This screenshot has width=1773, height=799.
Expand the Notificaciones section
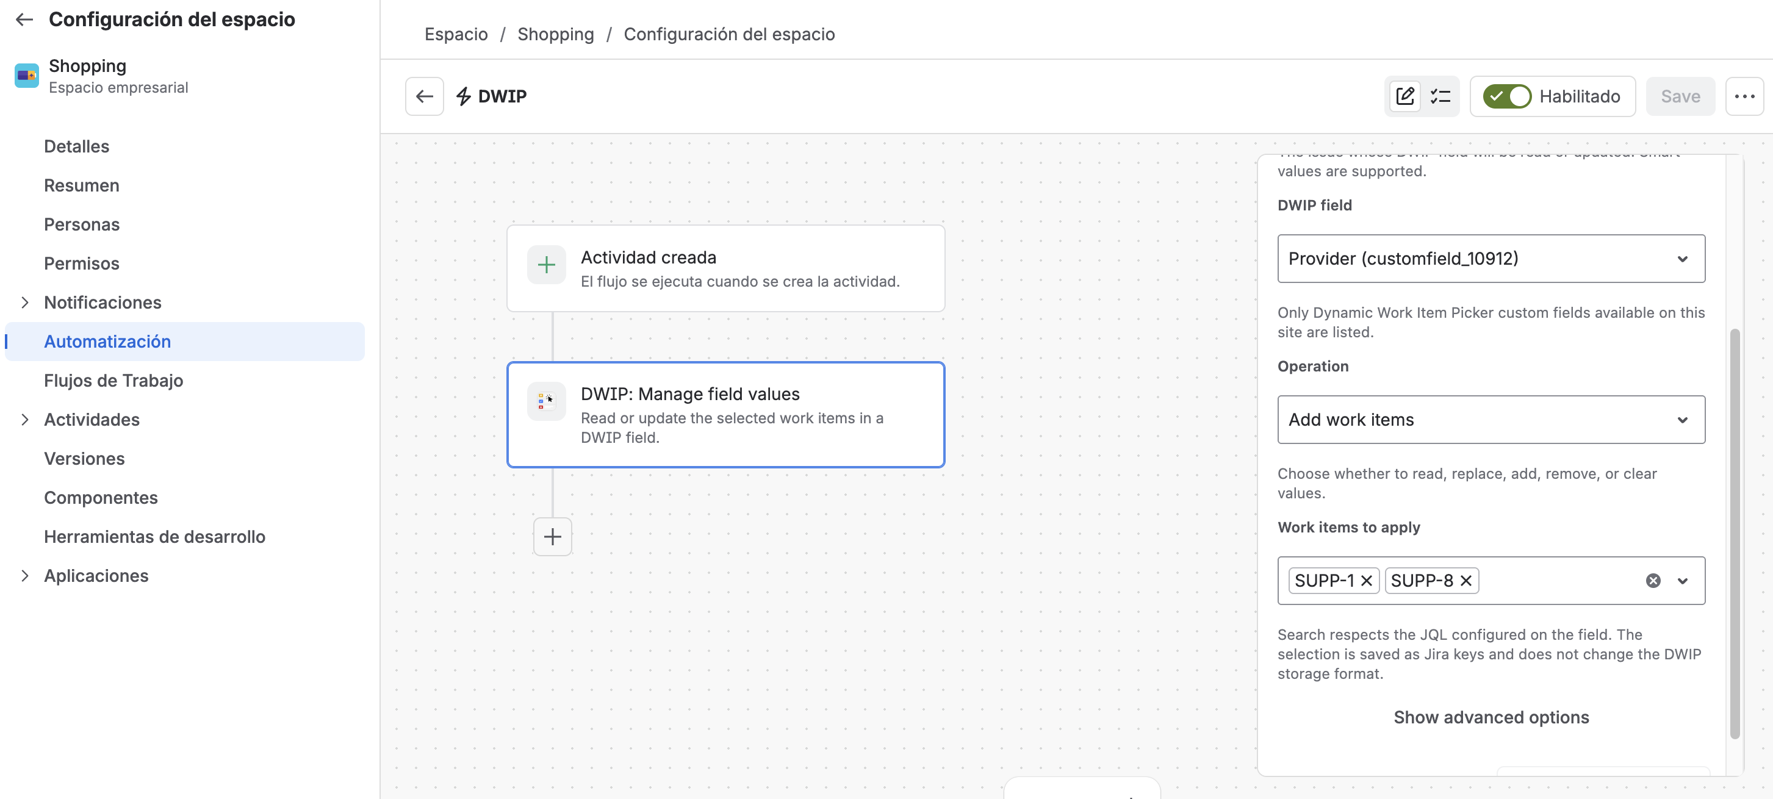pyautogui.click(x=25, y=303)
